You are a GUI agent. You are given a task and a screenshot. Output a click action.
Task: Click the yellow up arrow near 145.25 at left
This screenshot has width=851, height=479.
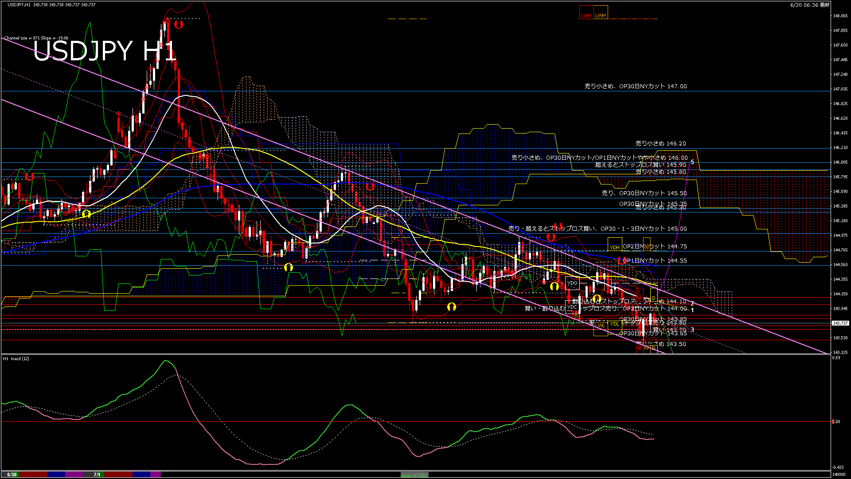tap(86, 214)
